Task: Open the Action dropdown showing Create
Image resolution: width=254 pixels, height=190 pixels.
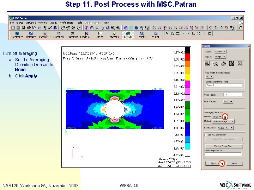Action: coord(220,51)
